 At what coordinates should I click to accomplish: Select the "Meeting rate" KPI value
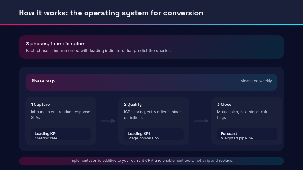pos(46,138)
